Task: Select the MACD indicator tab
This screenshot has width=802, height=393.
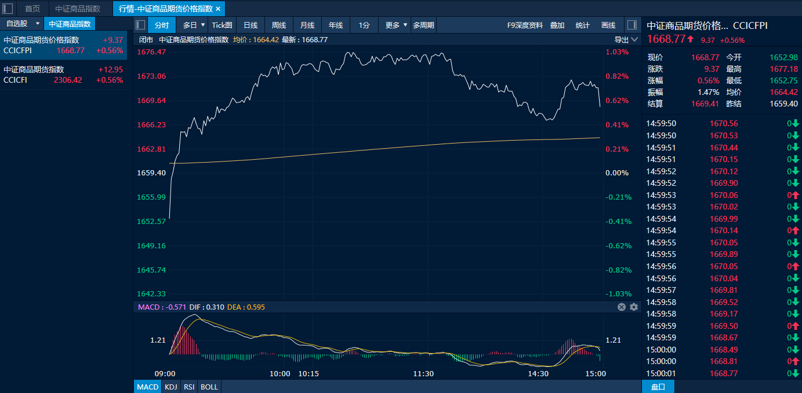Action: point(147,387)
